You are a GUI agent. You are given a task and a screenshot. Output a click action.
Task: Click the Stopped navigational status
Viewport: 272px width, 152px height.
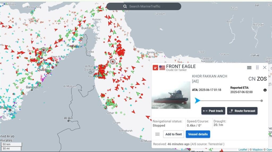coord(159,125)
